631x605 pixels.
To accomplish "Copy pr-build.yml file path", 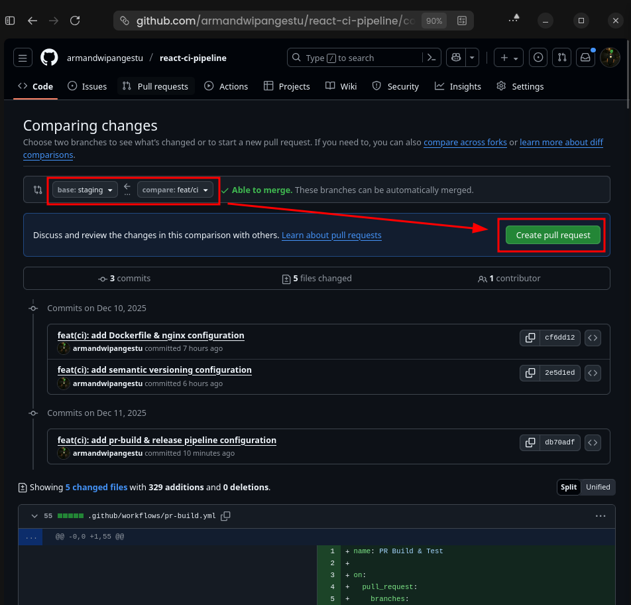I will [x=225, y=515].
